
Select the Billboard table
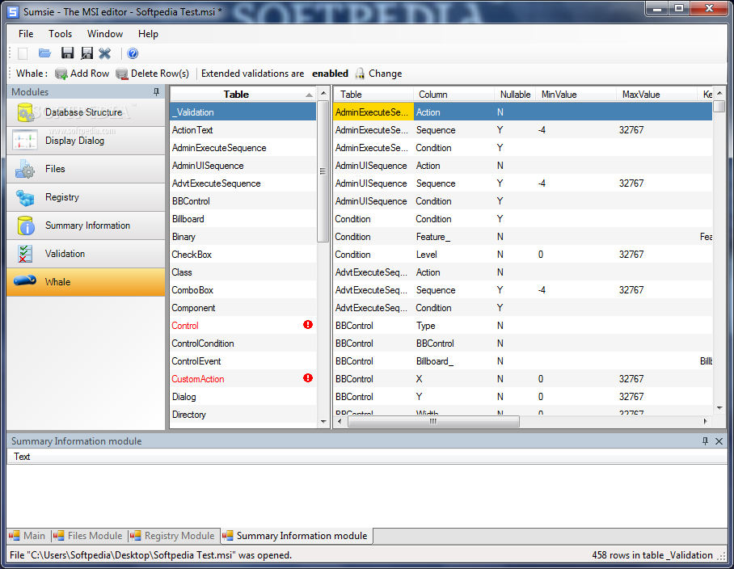(243, 219)
